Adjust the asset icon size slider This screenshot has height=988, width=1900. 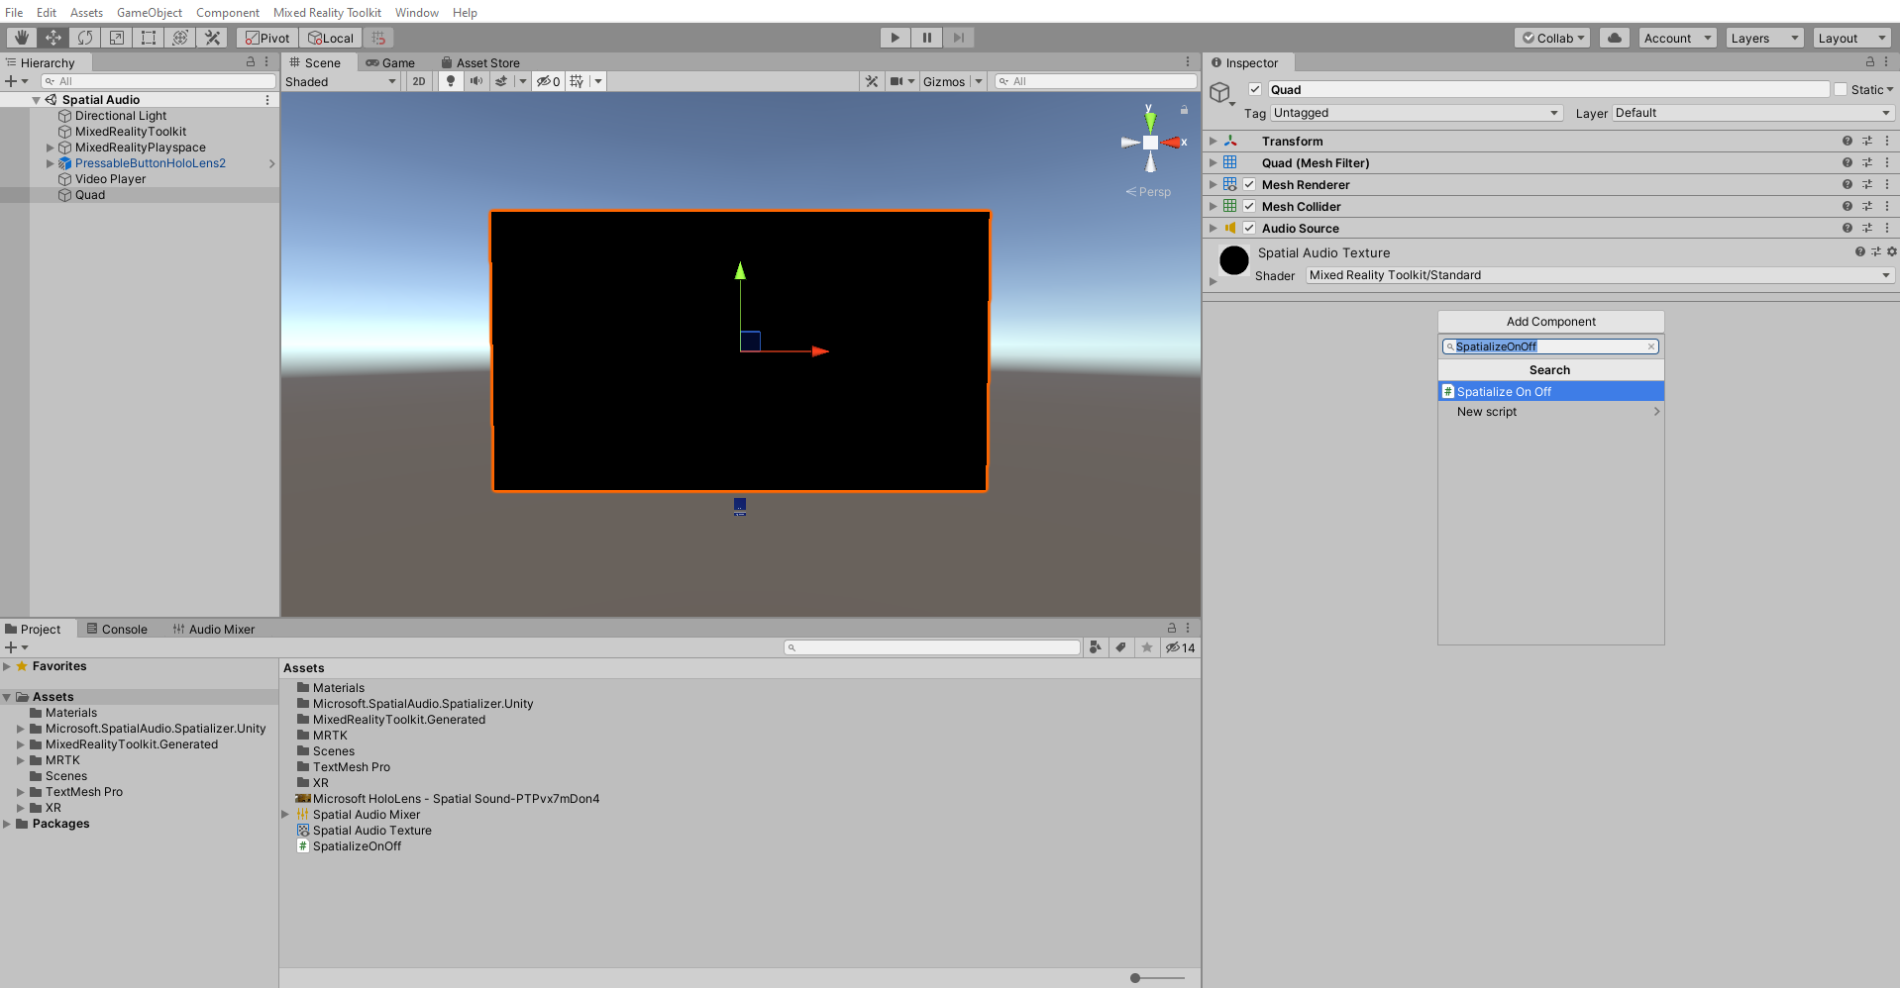pyautogui.click(x=1136, y=978)
